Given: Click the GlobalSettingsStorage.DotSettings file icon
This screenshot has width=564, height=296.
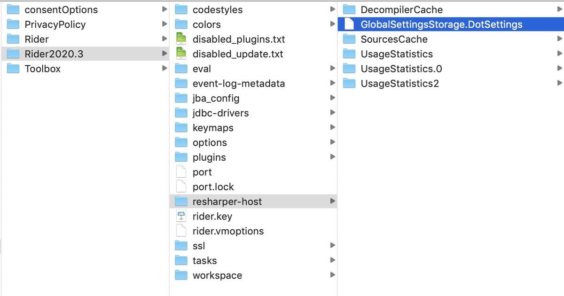Looking at the screenshot, I should [x=349, y=24].
